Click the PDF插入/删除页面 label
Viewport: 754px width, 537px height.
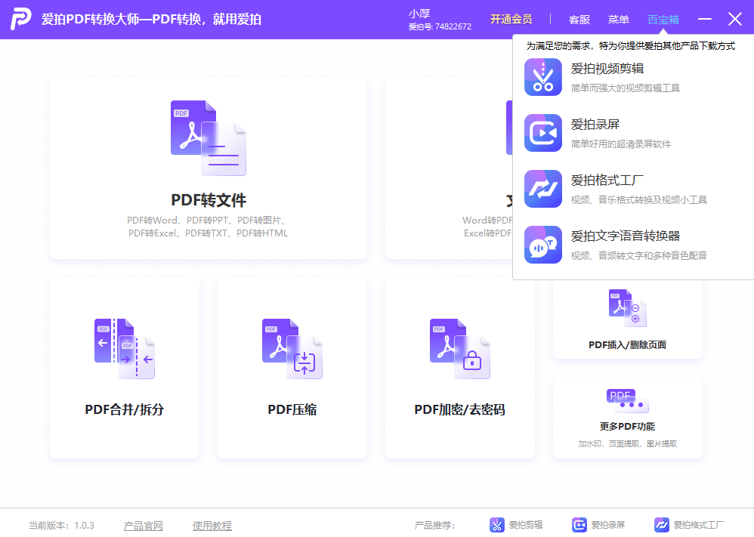pos(628,344)
